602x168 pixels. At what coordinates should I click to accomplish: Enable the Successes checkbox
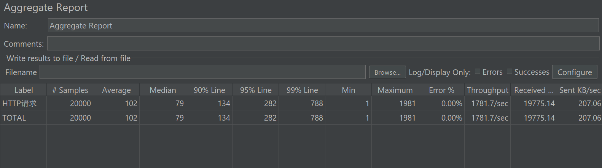point(510,71)
